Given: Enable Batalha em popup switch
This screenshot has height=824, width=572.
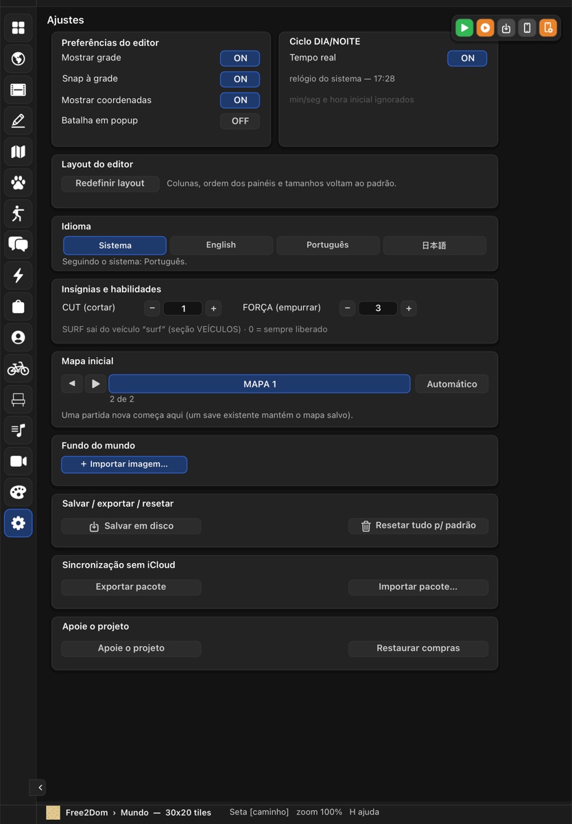Looking at the screenshot, I should [x=240, y=121].
